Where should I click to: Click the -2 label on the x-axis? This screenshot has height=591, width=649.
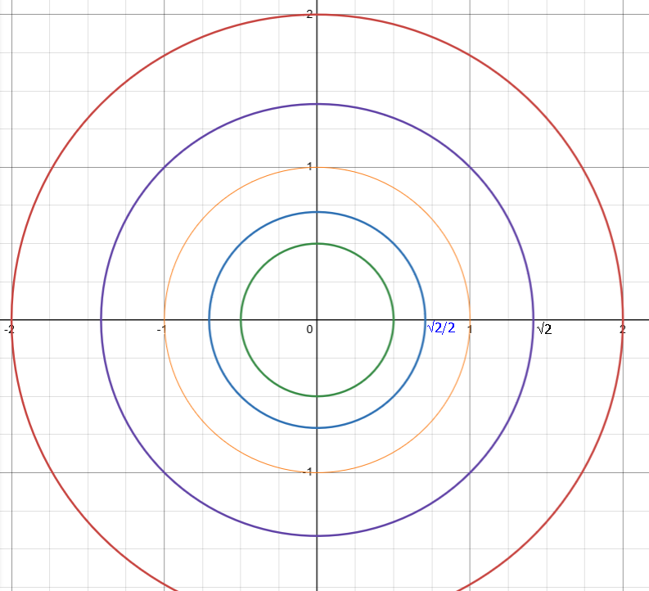click(8, 329)
